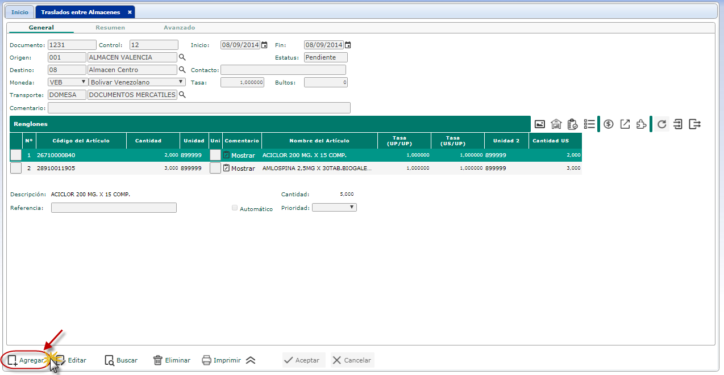Click the clipboard checklist icon

click(573, 124)
